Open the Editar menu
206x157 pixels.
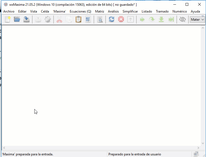22,11
